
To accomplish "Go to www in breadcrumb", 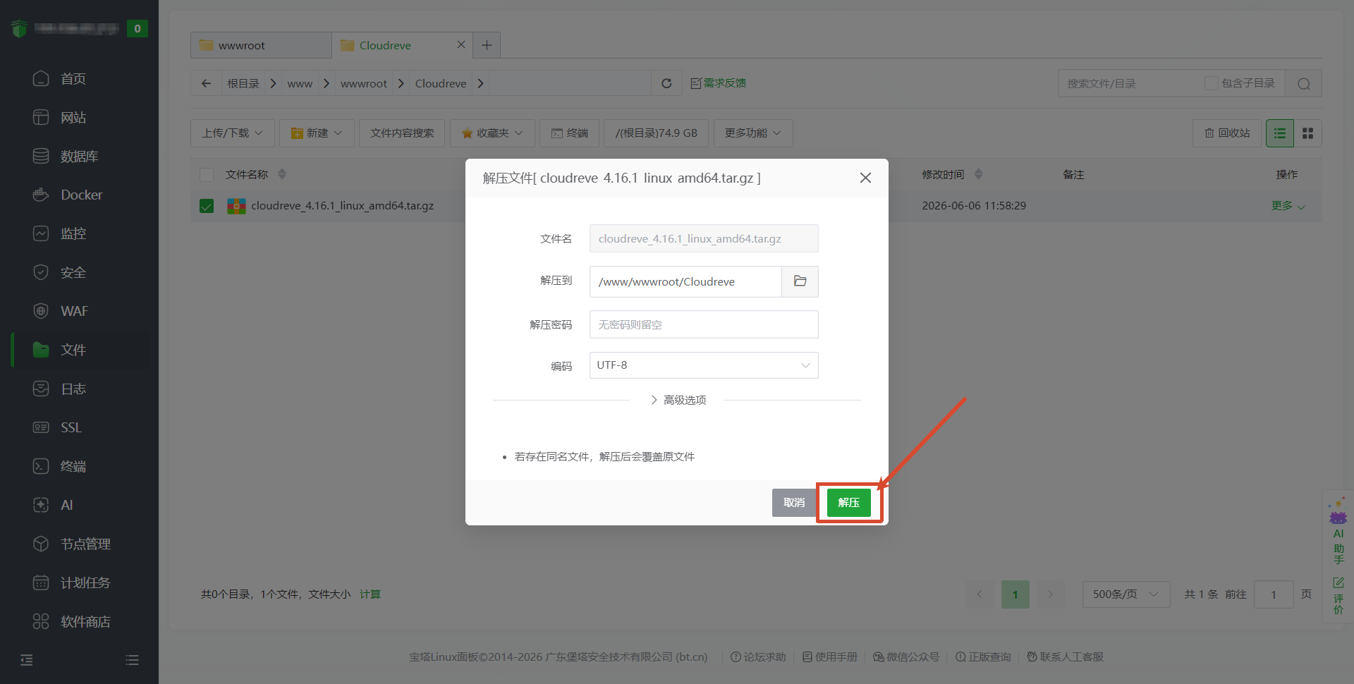I will pos(300,83).
